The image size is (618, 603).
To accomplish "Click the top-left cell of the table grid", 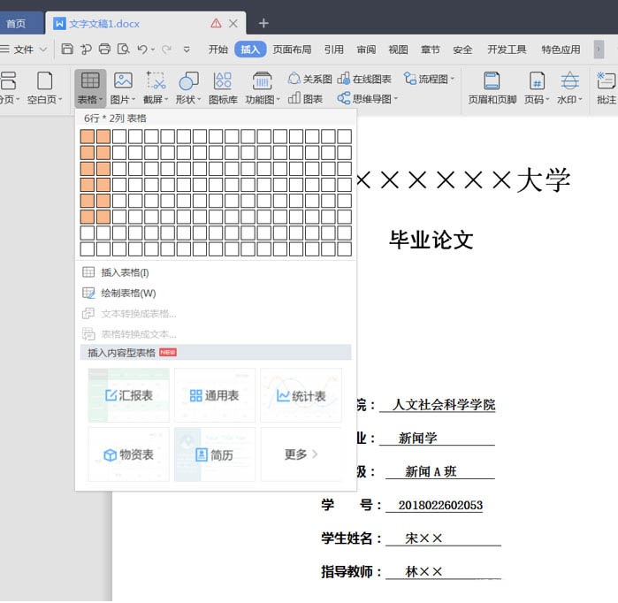I will [88, 136].
